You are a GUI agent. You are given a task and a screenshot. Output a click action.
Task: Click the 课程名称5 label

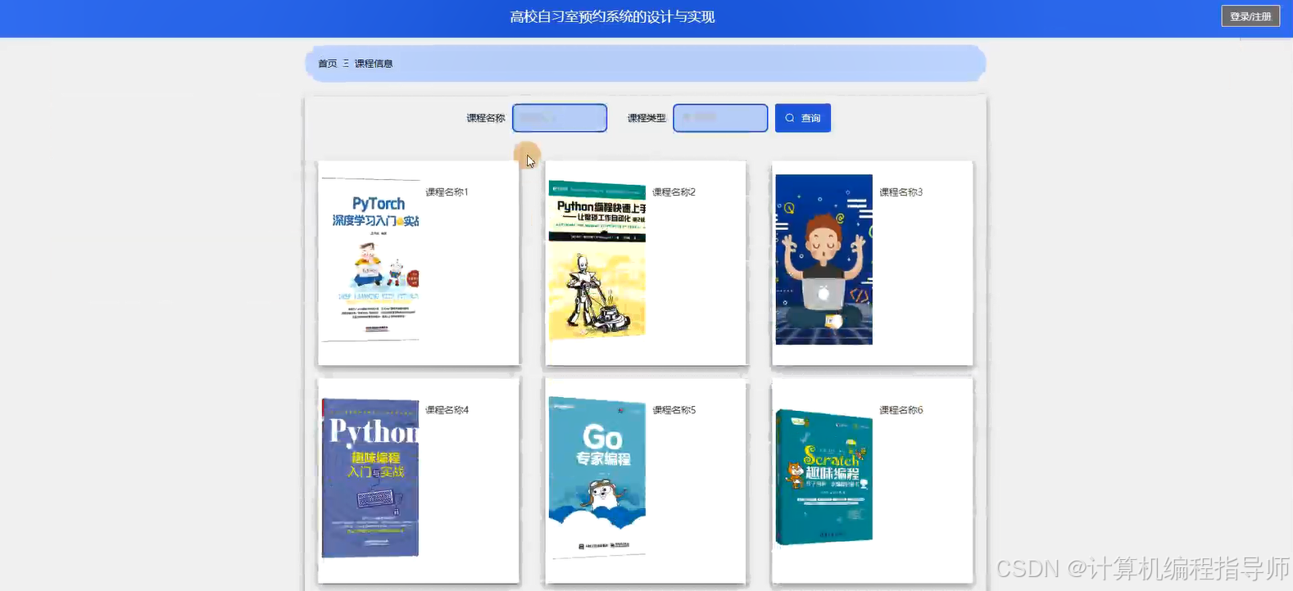674,410
